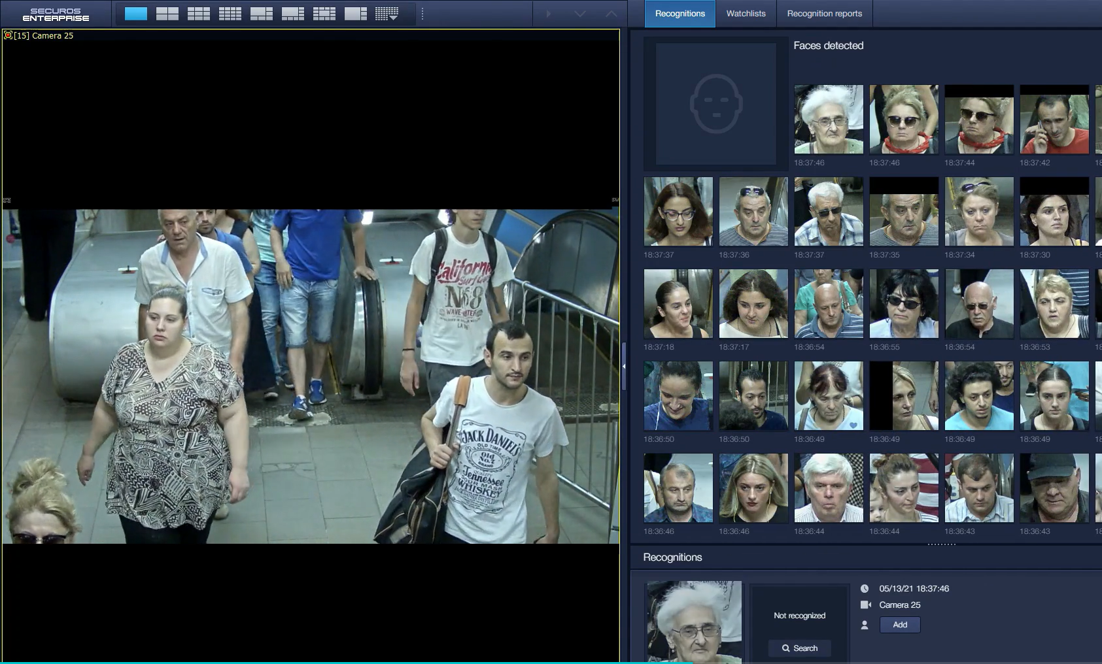Click the '[15] Camera 25' title label
Image resolution: width=1102 pixels, height=664 pixels.
coord(44,36)
